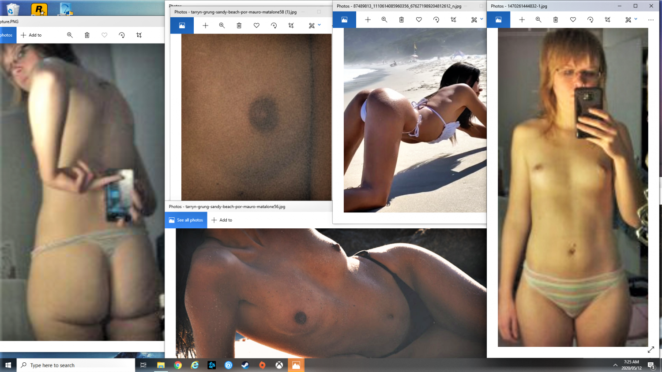Click Add to in the Capture.PNG window

(x=31, y=35)
